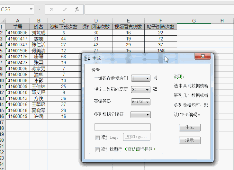Image resolution: width=234 pixels, height=170 pixels.
Task: Click the 学号 header cell
Action: pyautogui.click(x=18, y=27)
